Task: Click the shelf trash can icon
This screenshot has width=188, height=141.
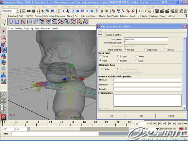Action: click(x=186, y=16)
